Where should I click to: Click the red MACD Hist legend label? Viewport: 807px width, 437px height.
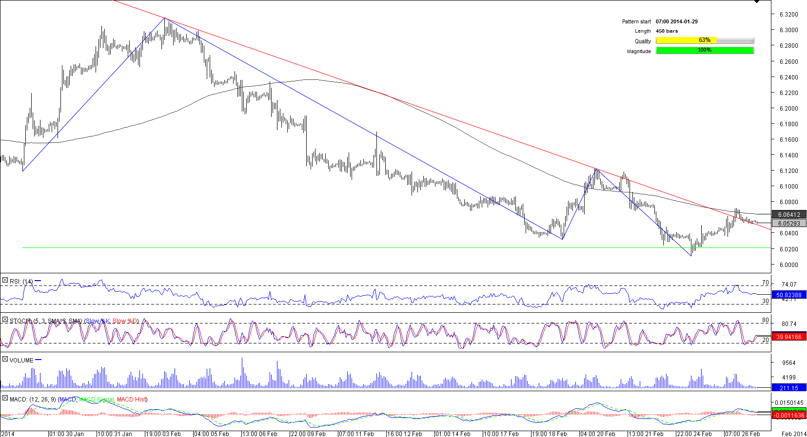pyautogui.click(x=132, y=399)
